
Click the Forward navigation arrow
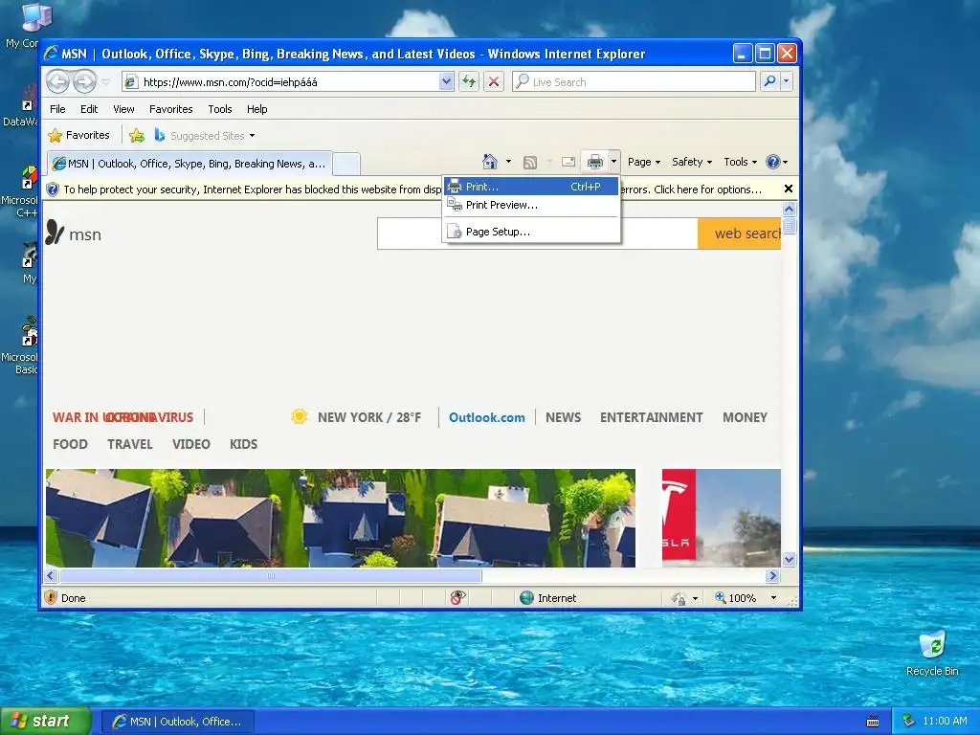tap(84, 81)
